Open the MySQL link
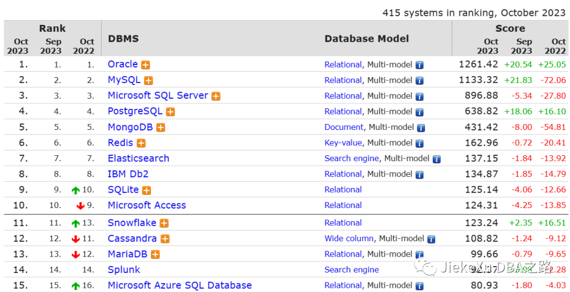Screen dimensions: 570x292 pos(124,80)
